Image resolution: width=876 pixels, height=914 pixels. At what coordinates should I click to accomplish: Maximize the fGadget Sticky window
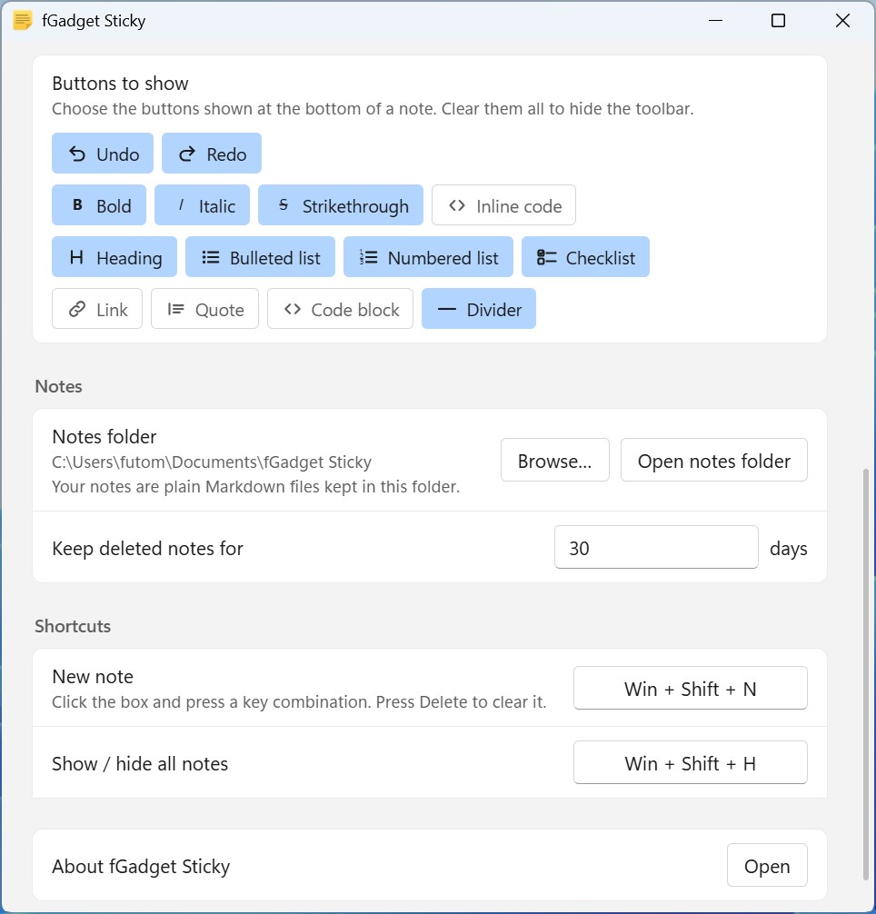click(778, 21)
